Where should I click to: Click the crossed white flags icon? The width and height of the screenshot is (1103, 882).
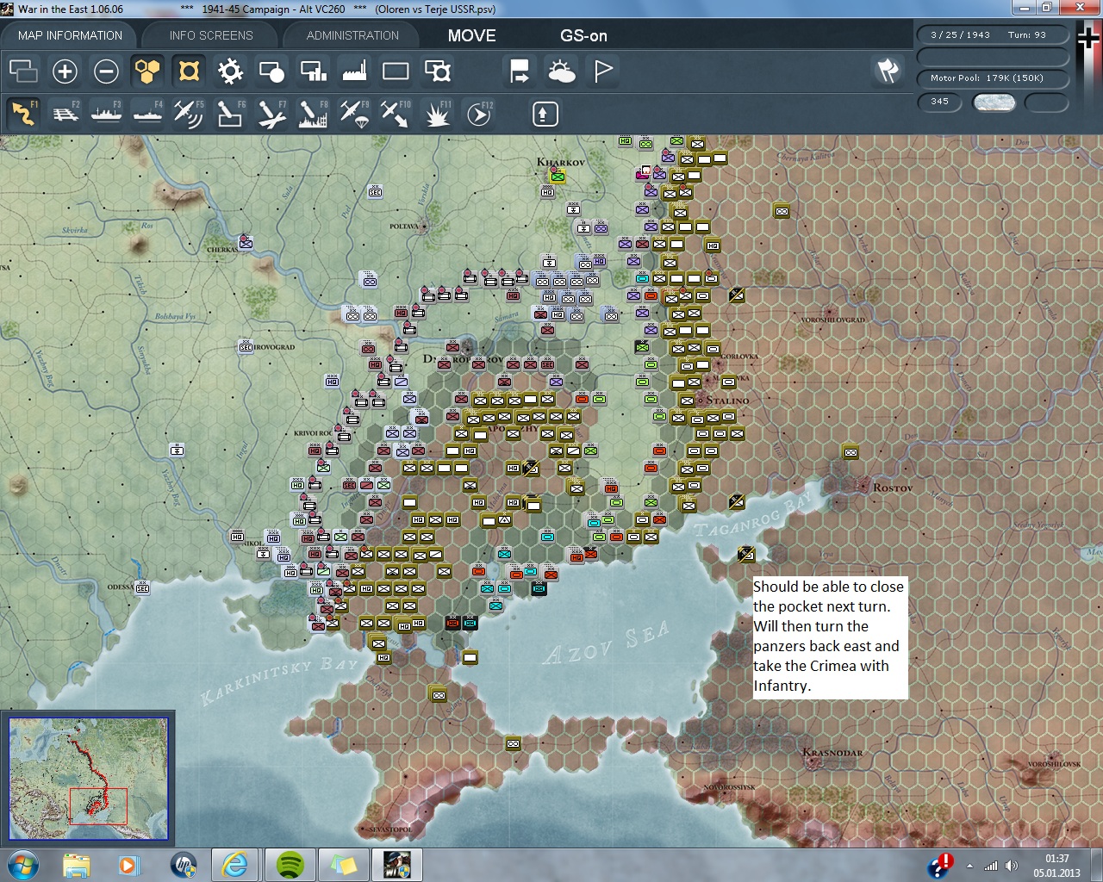click(x=888, y=71)
